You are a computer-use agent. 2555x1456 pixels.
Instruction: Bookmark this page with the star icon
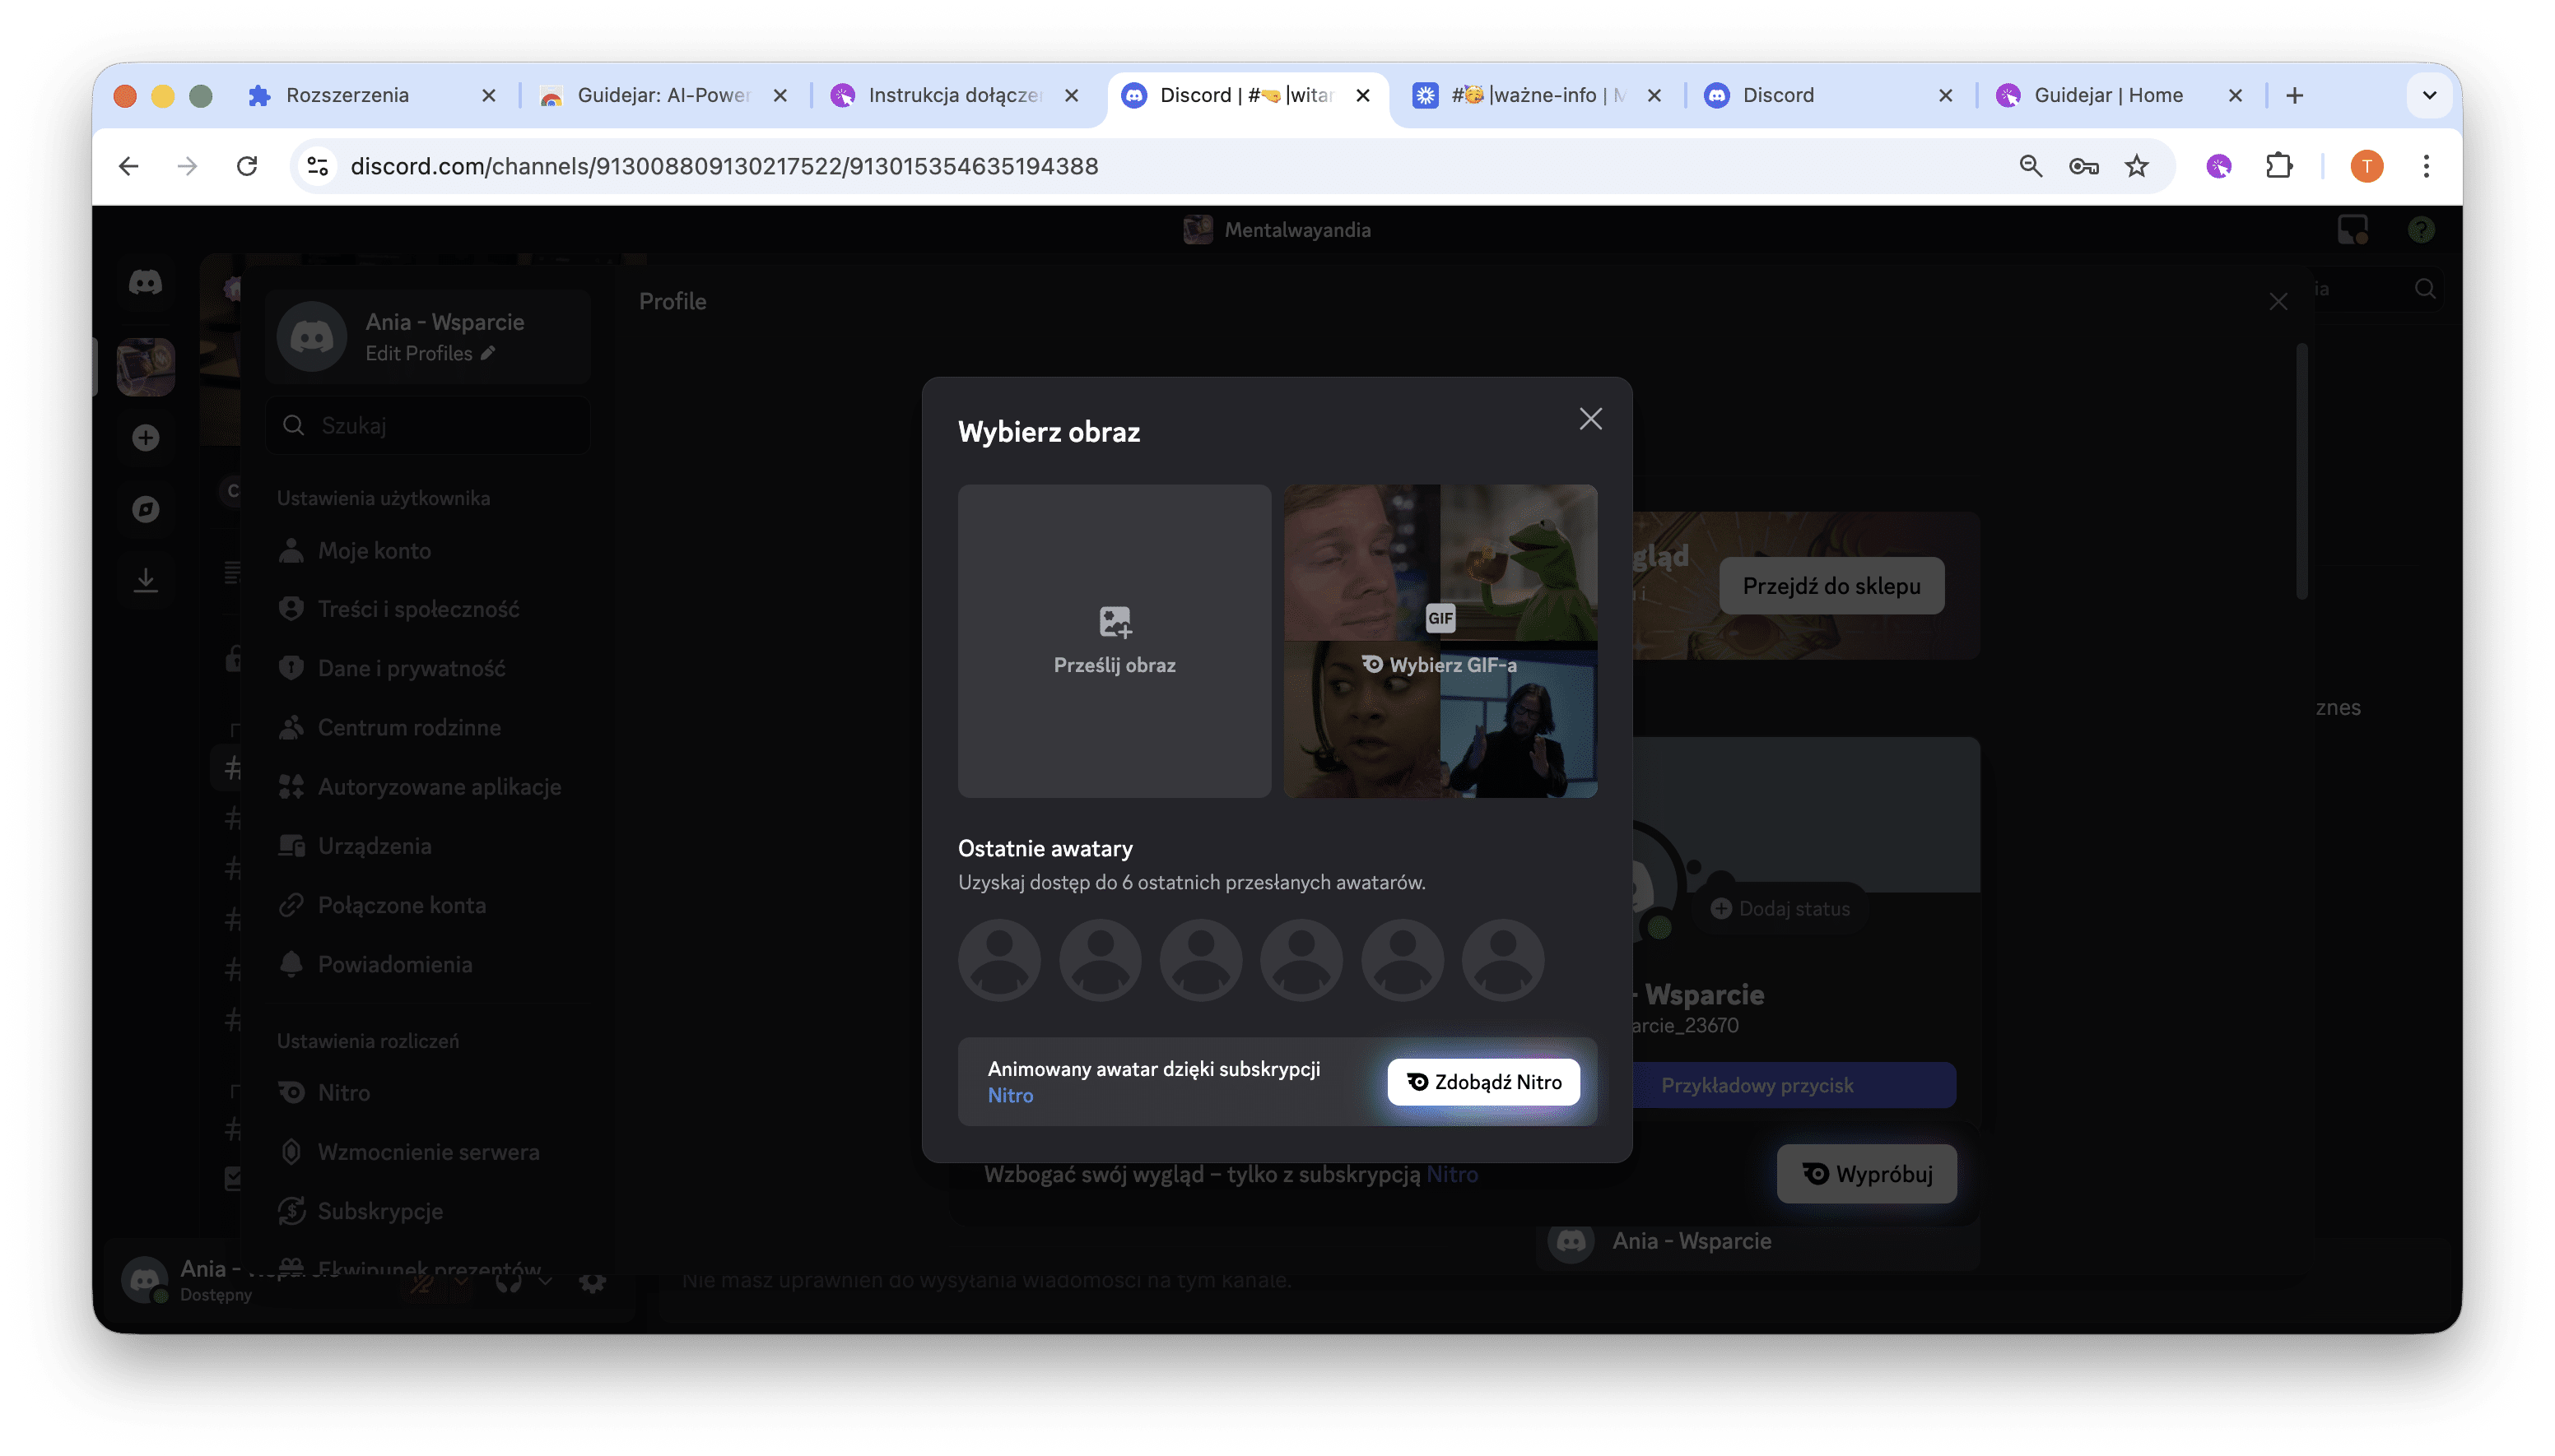coord(2137,166)
